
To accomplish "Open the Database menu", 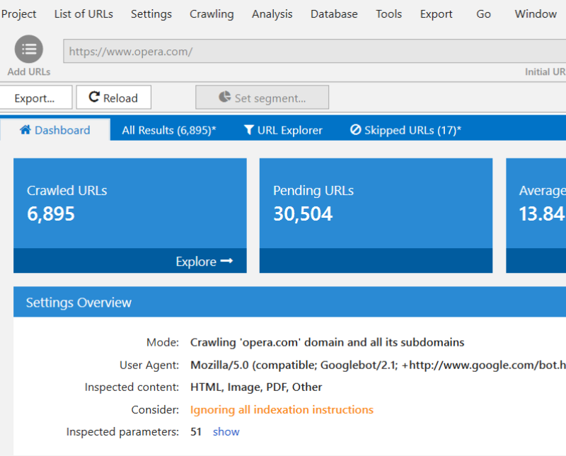I will [334, 14].
